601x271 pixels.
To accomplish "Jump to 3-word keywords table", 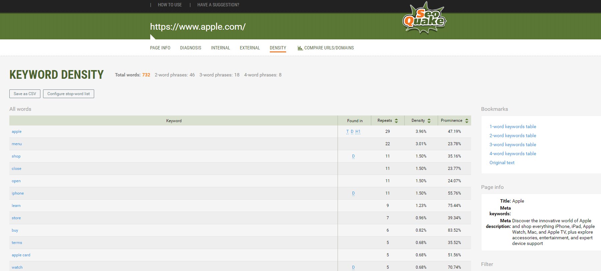I will coord(513,145).
